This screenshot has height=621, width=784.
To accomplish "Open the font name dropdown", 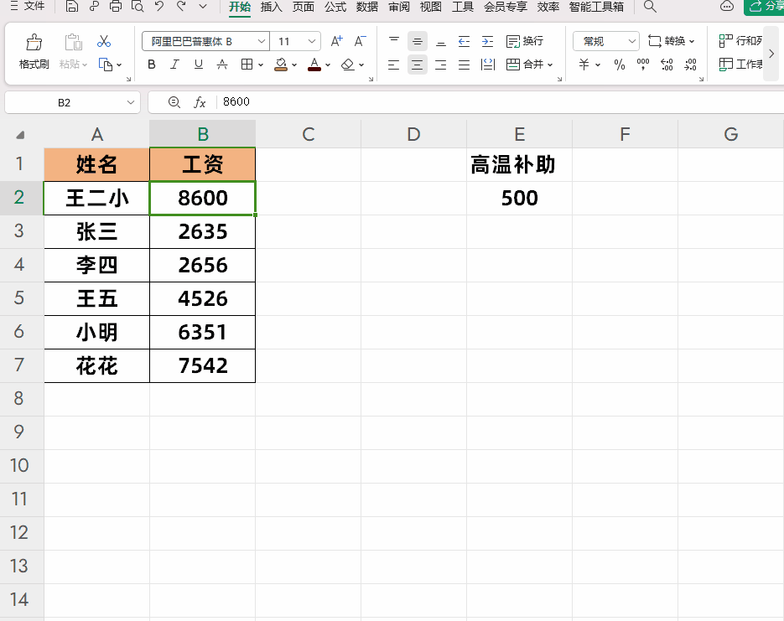I will 261,41.
